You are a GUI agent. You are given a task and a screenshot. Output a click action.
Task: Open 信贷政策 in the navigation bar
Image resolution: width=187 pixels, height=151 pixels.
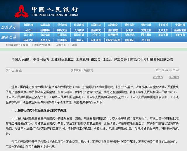(79, 25)
